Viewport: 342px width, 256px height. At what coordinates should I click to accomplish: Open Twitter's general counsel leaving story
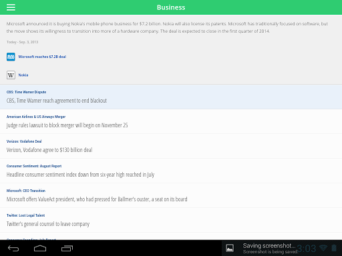(171, 220)
